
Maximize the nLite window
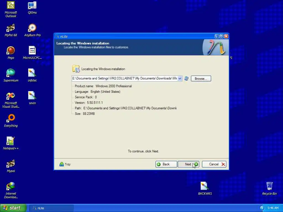(x=221, y=36)
